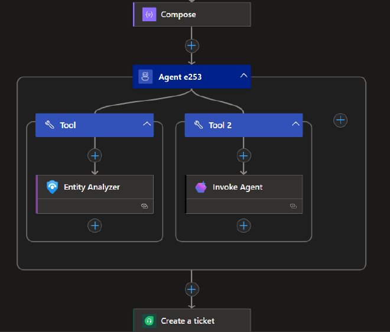Click the connection link icon on Invoke Agent

[x=292, y=206]
